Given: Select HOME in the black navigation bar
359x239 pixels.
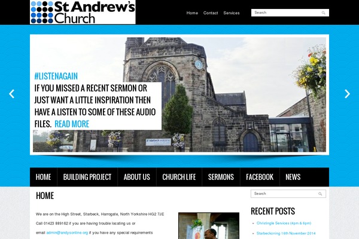Looking at the screenshot, I should pyautogui.click(x=44, y=177).
